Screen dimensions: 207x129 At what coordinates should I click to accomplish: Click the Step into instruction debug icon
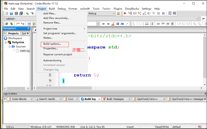tap(154, 13)
